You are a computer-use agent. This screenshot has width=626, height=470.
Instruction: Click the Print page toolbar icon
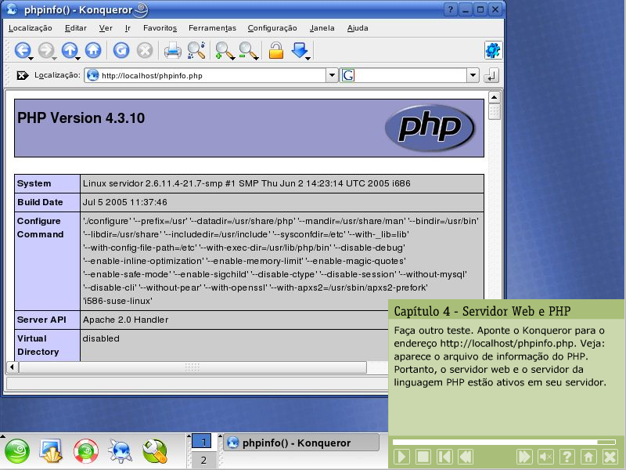[x=172, y=51]
